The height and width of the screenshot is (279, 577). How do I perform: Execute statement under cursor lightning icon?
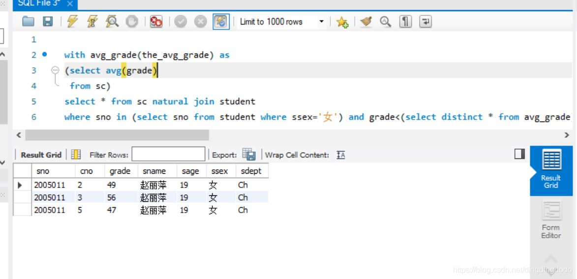coord(92,22)
